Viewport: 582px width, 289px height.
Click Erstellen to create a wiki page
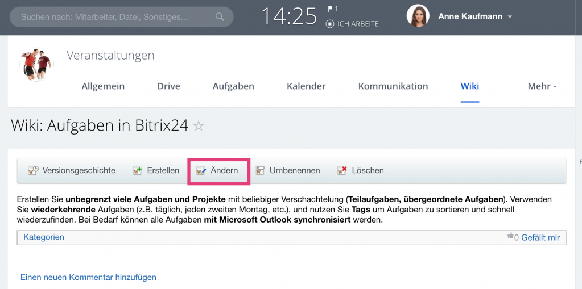(x=163, y=170)
